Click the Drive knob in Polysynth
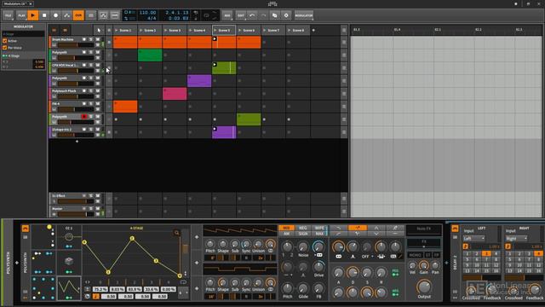Image resolution: width=545 pixels, height=307 pixels. 318,267
